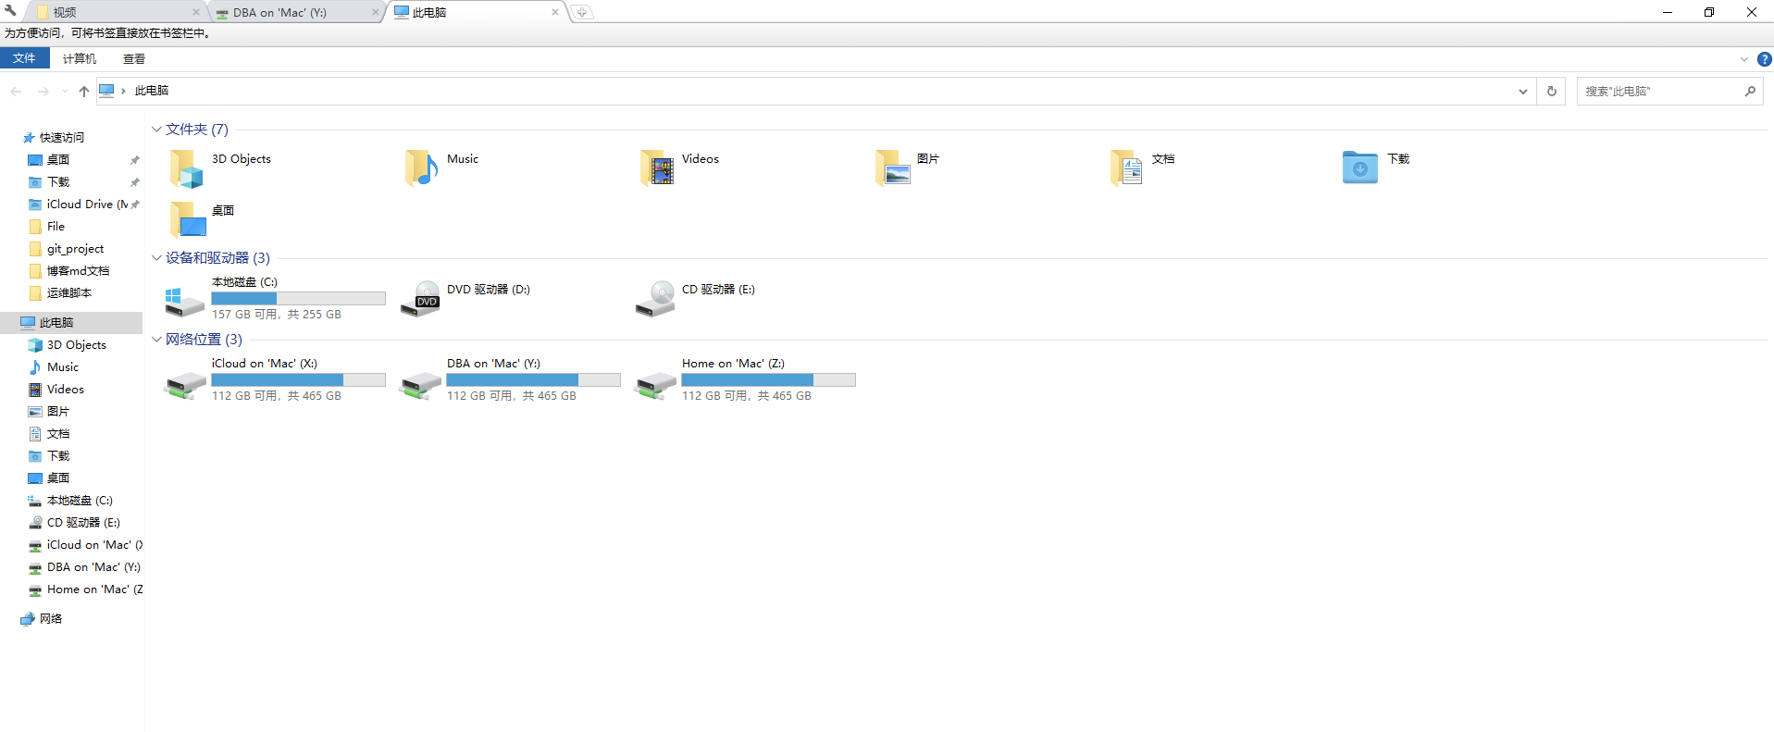Switch to the 视频 tab

pyautogui.click(x=116, y=12)
